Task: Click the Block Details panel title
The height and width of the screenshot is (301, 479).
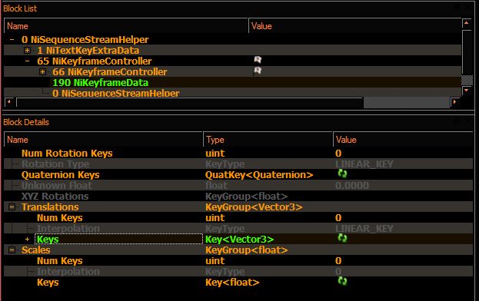Action: (26, 122)
